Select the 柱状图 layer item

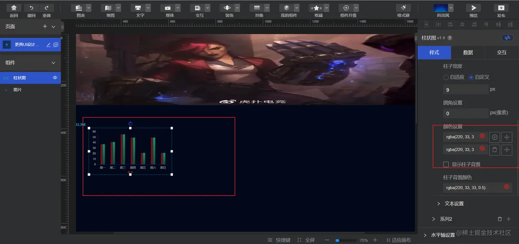pos(30,78)
